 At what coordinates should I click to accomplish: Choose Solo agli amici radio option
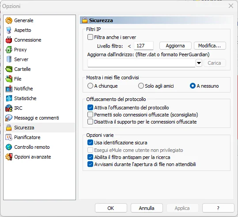141,86
